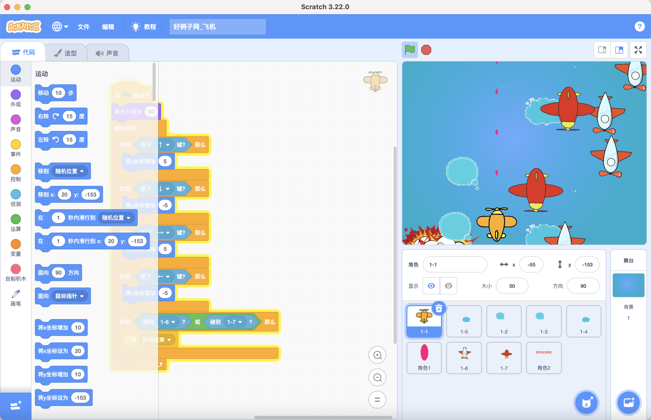
Task: Select sprite 1-4 thumbnail
Action: (584, 321)
